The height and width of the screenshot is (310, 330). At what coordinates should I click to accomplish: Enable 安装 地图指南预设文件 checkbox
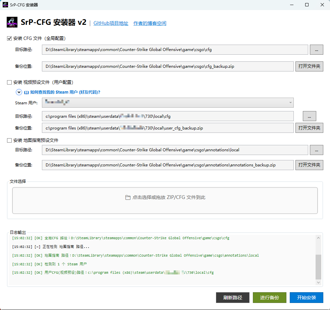pos(9,140)
